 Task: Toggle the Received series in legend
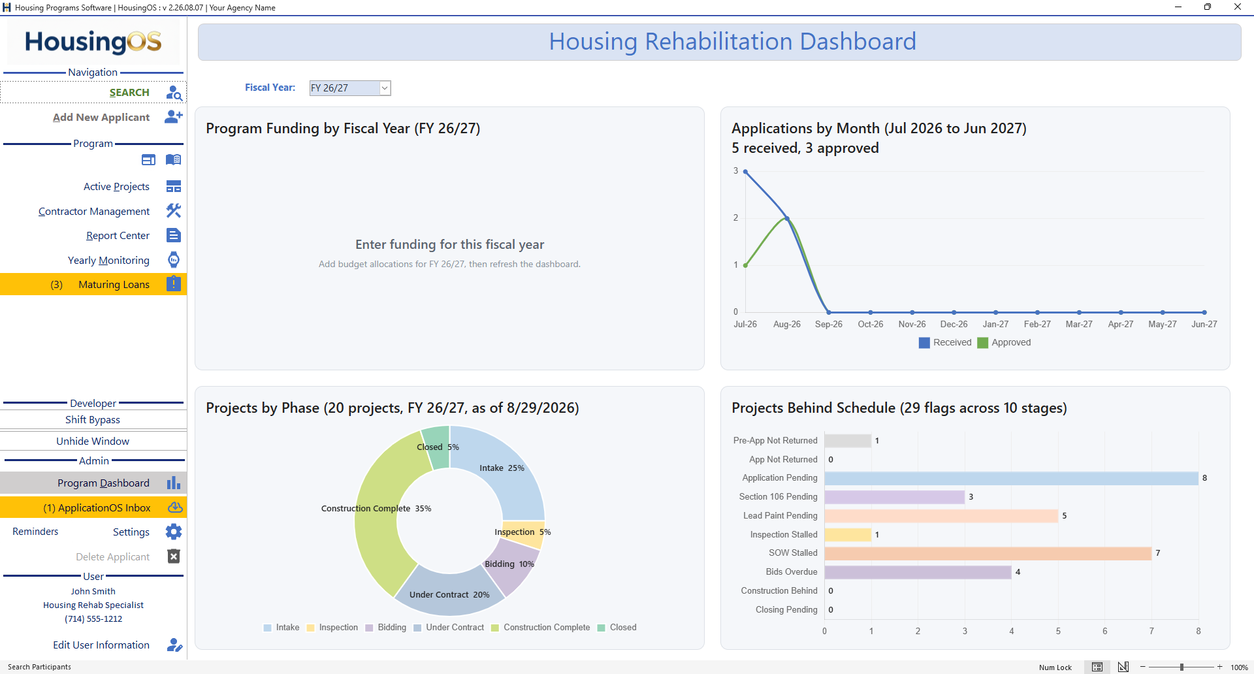pyautogui.click(x=945, y=342)
